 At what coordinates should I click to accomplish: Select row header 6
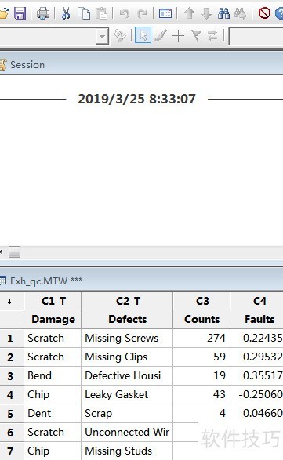[12, 432]
